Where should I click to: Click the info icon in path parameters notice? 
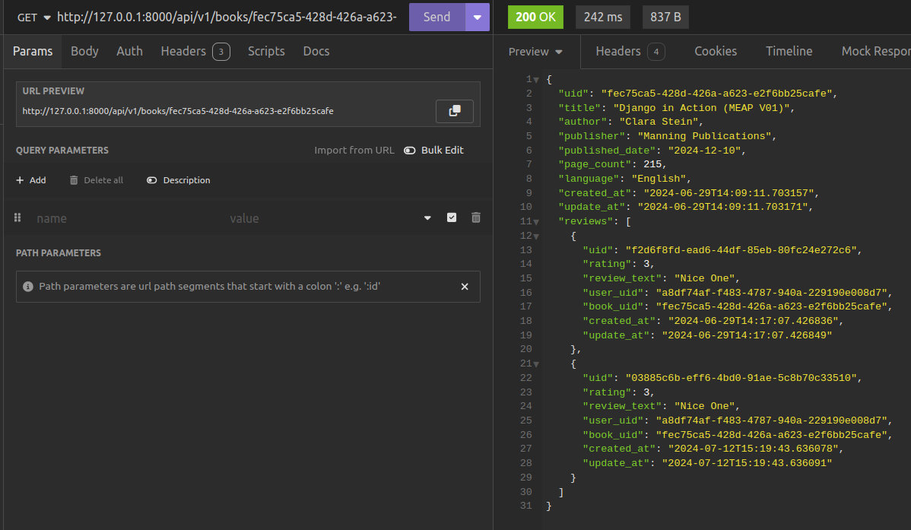point(28,287)
